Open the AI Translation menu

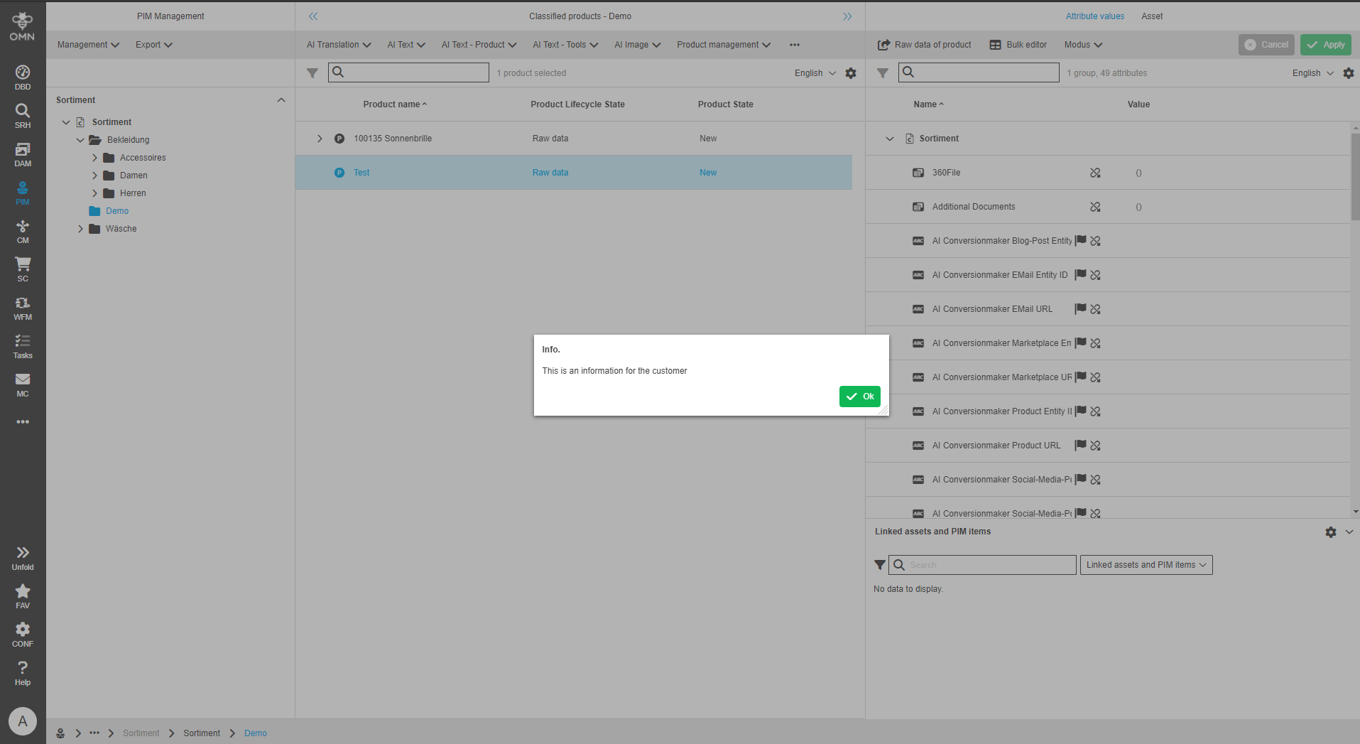[338, 45]
